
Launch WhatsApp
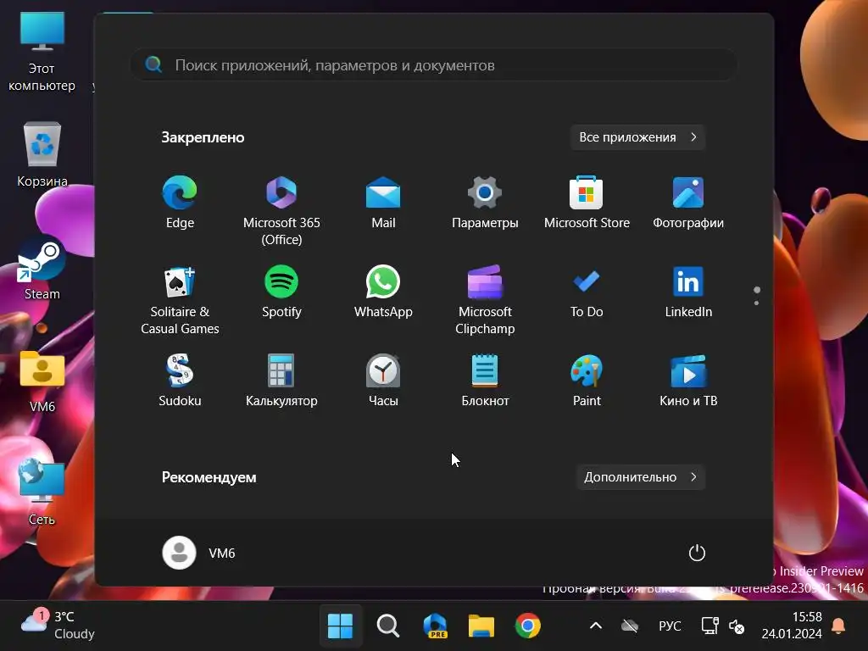point(383,292)
